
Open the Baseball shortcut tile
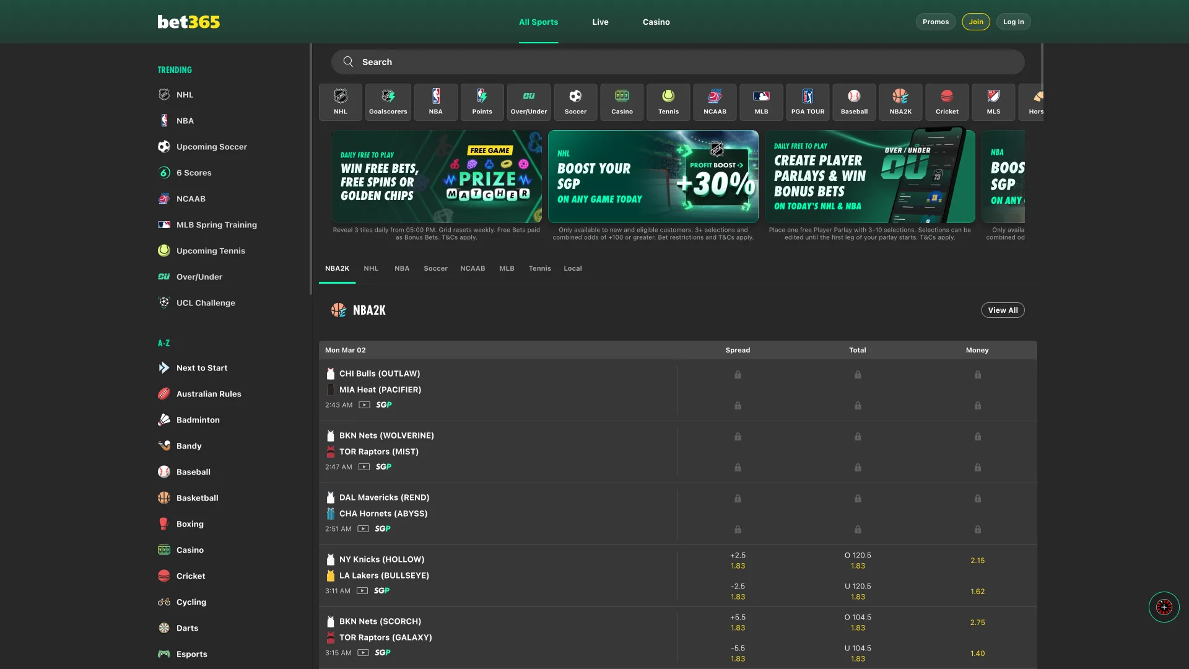pyautogui.click(x=854, y=102)
